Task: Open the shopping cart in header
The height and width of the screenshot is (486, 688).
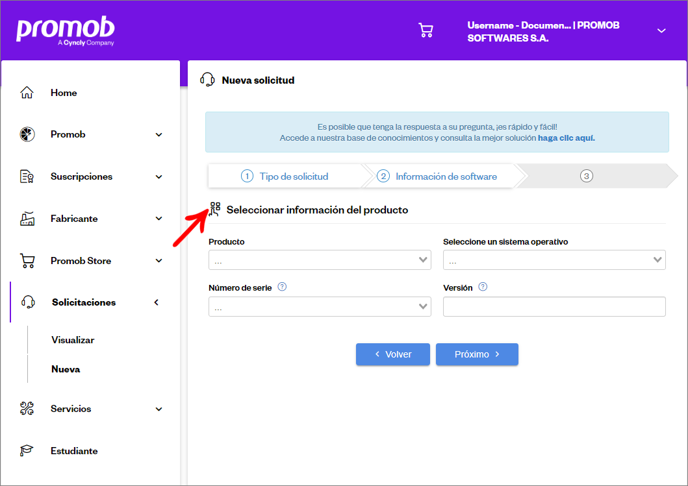Action: coord(426,30)
